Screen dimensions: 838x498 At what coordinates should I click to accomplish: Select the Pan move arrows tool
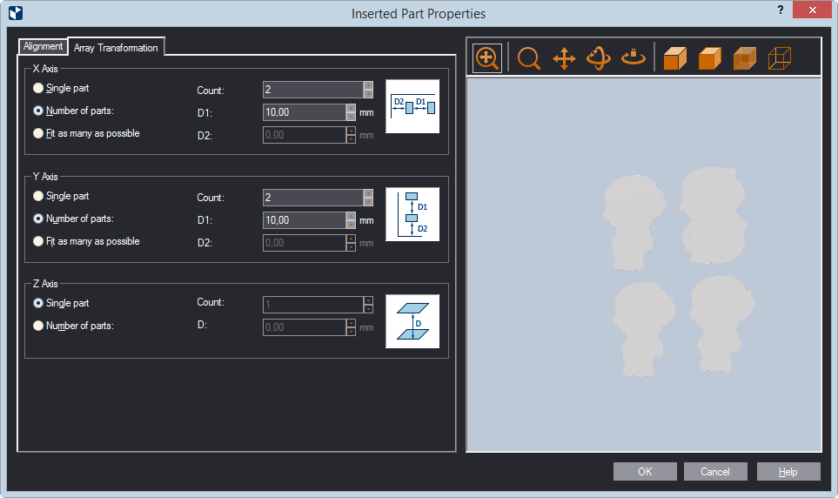click(564, 58)
